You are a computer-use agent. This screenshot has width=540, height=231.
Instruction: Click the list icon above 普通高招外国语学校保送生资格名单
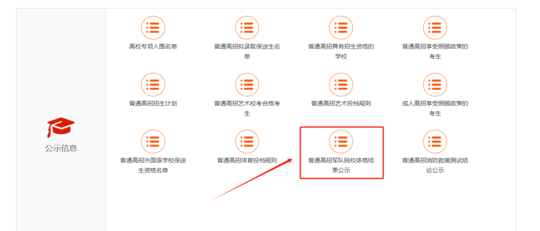153,142
